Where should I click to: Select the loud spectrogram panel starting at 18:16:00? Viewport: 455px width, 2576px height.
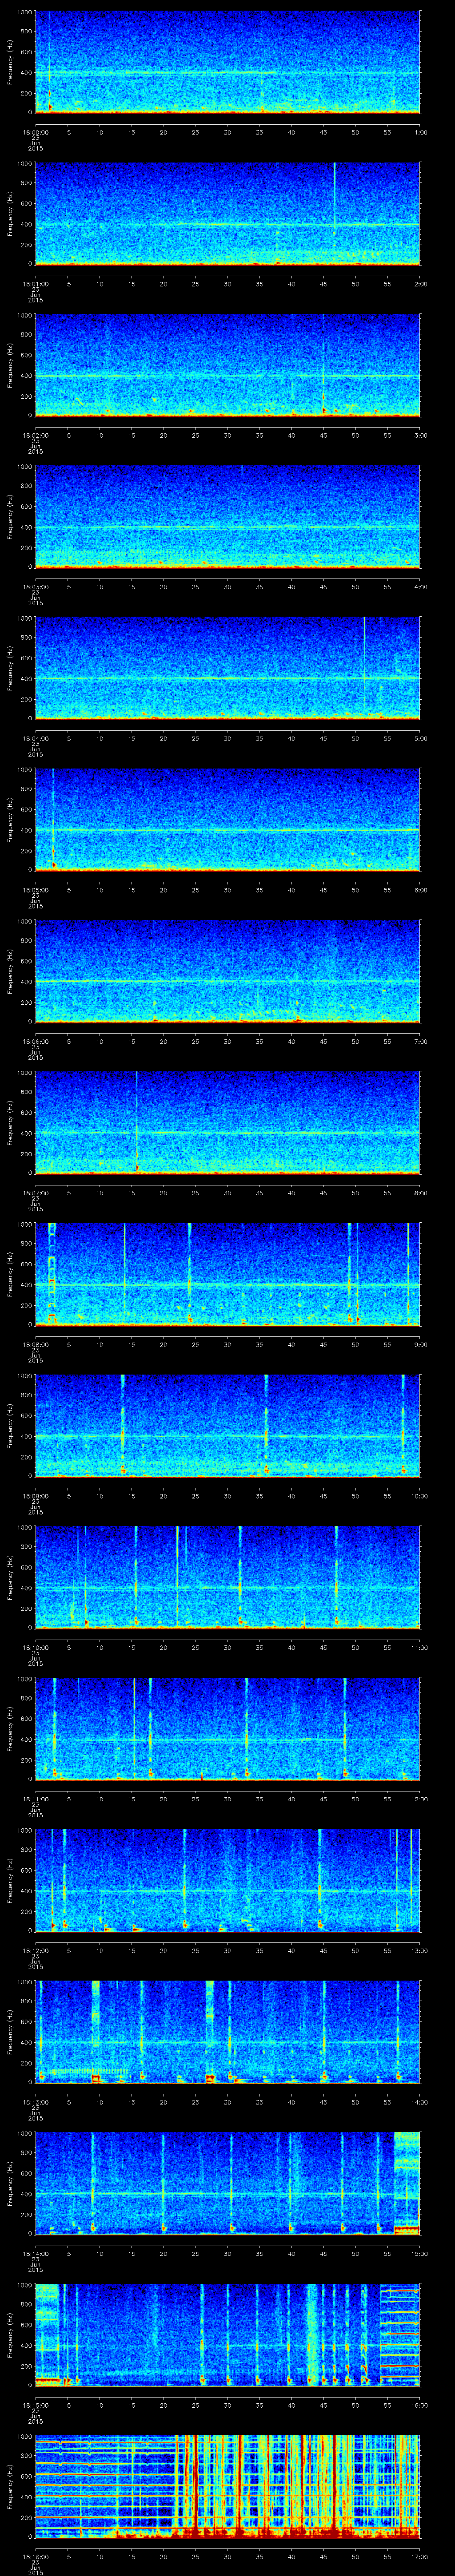tap(228, 2486)
